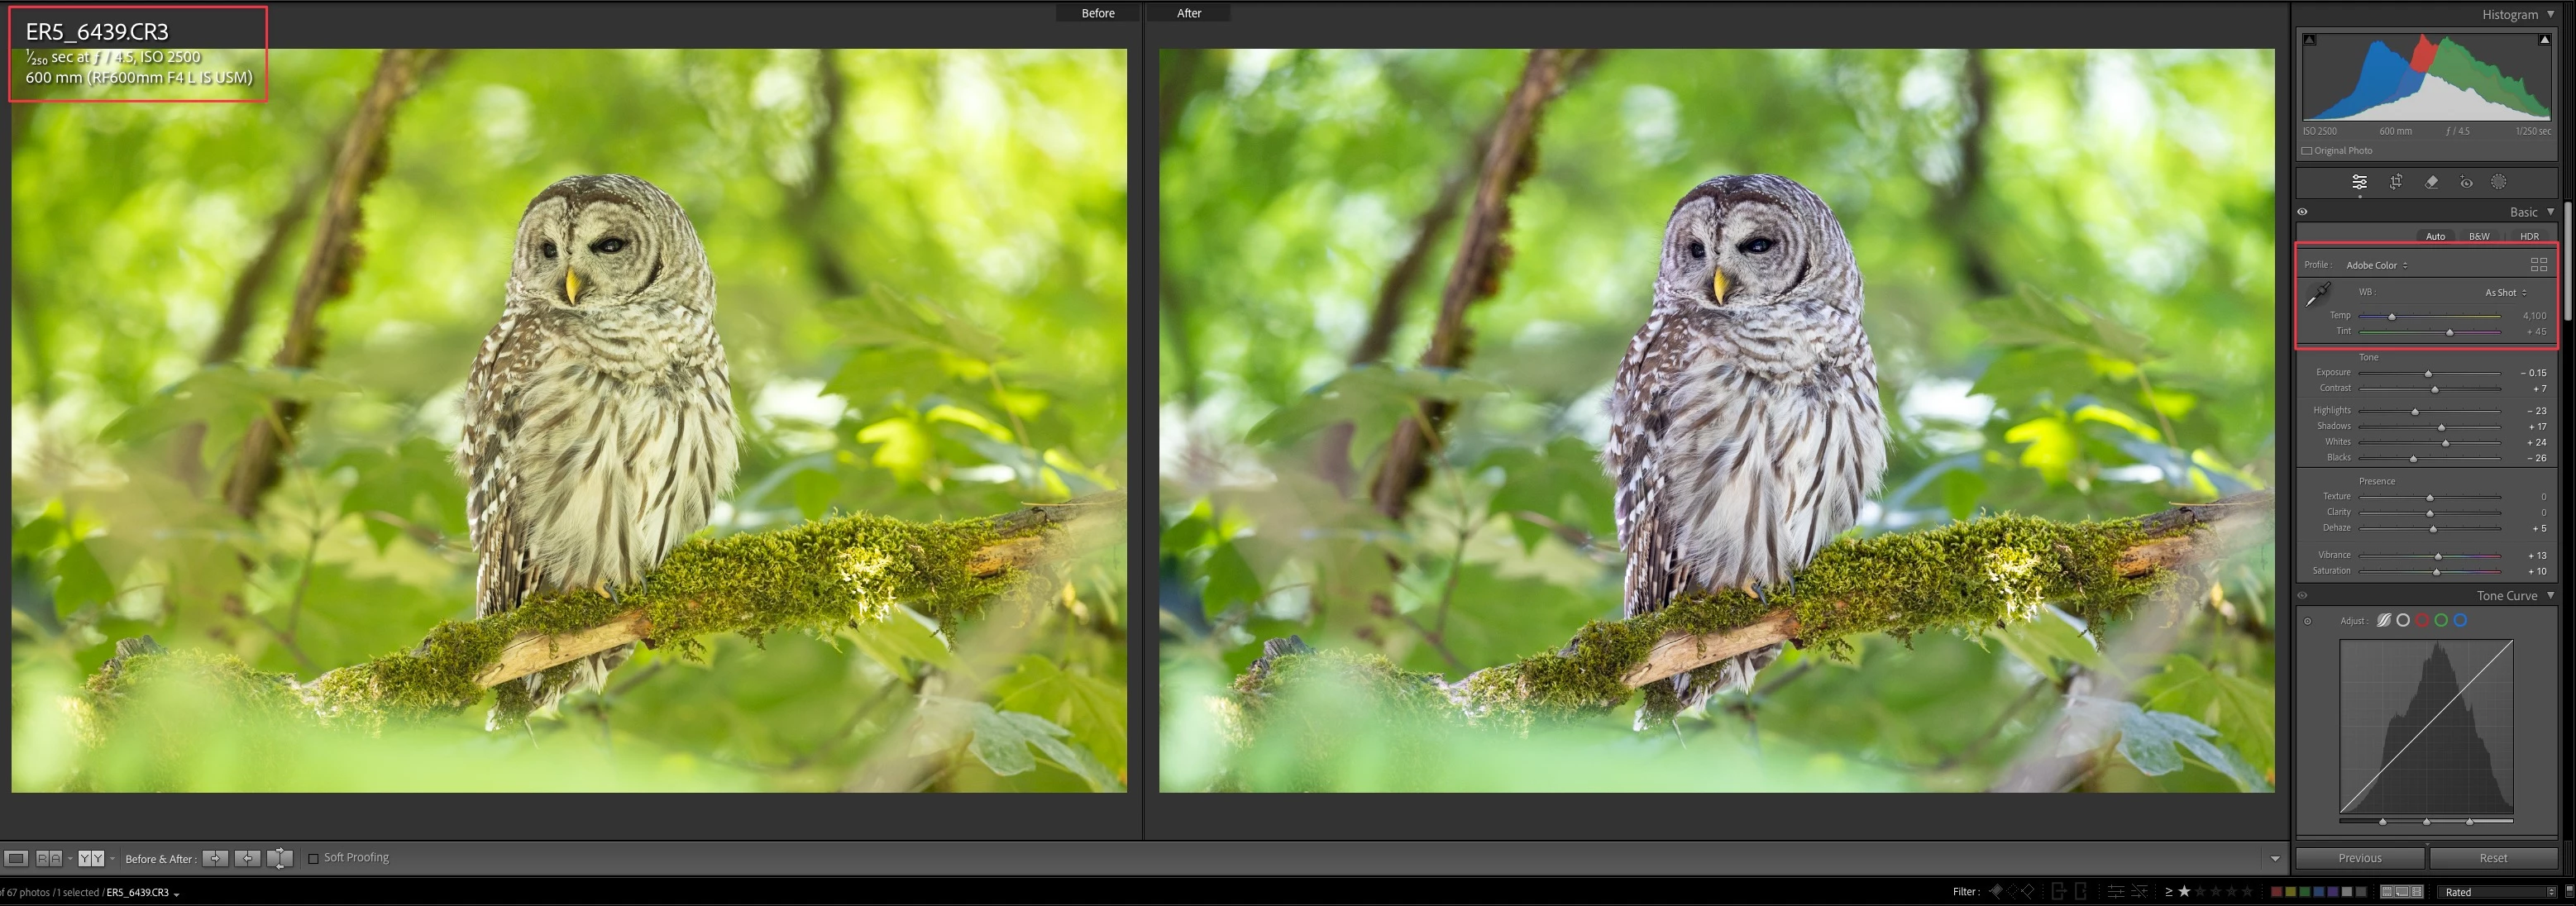This screenshot has height=906, width=2576.
Task: Switch to the red channel curve
Action: coord(2422,621)
